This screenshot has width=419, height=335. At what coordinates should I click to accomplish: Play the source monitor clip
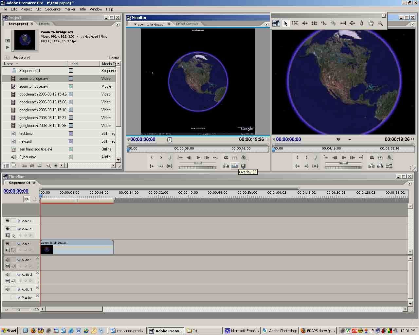point(198,158)
